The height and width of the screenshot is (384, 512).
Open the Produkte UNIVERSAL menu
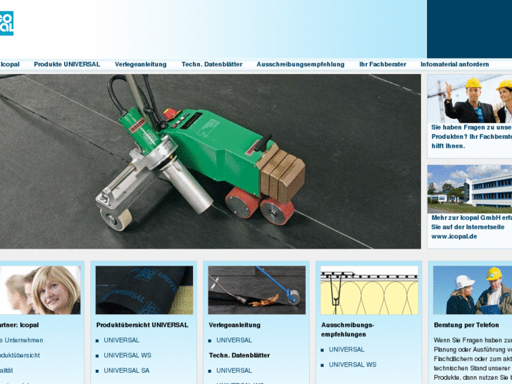click(x=67, y=64)
